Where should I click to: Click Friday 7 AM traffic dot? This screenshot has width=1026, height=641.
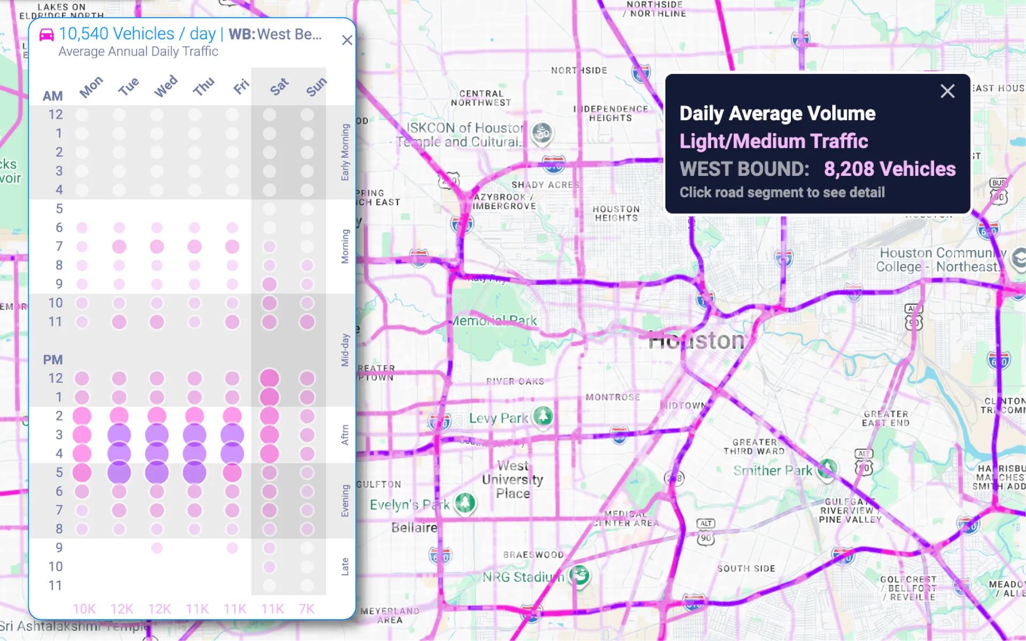pyautogui.click(x=232, y=246)
